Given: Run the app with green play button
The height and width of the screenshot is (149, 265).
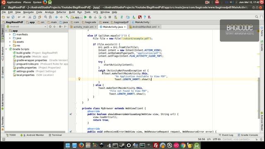Looking at the screenshot, I should 85,17.
